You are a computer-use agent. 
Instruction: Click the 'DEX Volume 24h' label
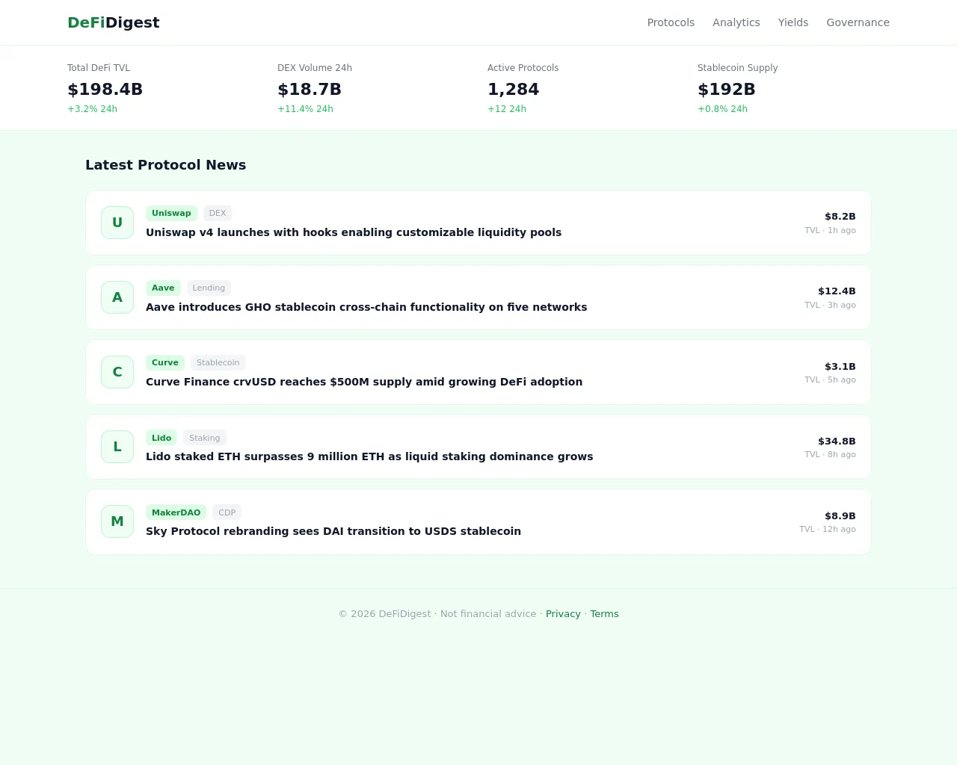click(x=315, y=68)
